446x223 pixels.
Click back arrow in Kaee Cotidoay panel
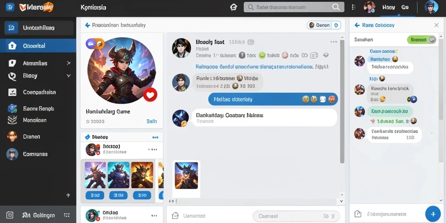(x=357, y=25)
